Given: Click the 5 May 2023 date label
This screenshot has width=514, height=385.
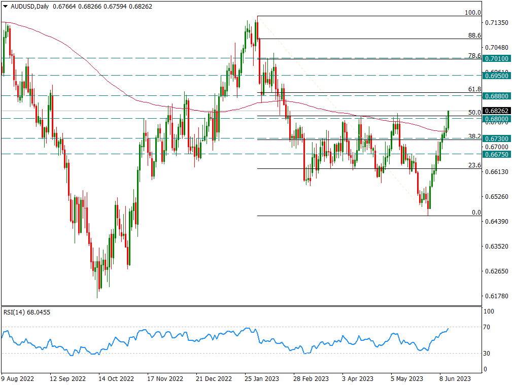Looking at the screenshot, I should (407, 379).
